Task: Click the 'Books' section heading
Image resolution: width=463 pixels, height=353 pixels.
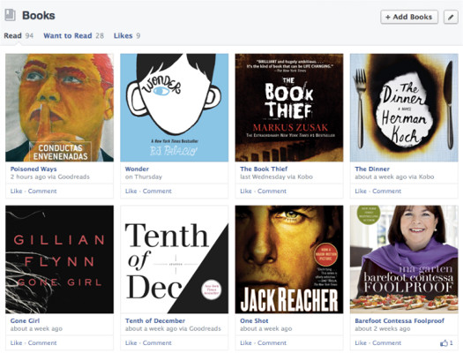Action: click(x=39, y=15)
